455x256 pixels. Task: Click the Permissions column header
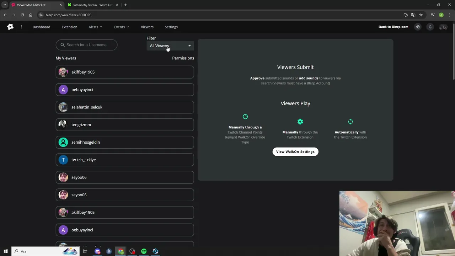coord(183,58)
